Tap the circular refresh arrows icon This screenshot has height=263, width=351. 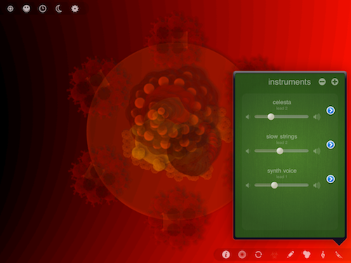[x=258, y=255]
